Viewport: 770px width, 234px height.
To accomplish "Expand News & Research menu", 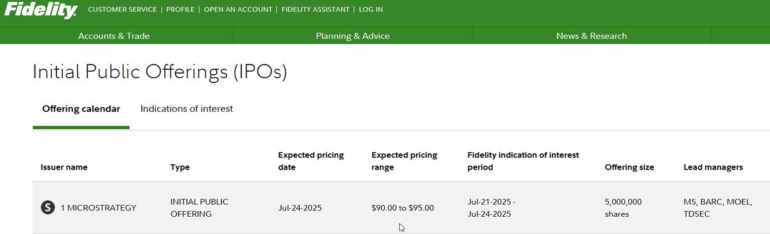I will [x=592, y=36].
